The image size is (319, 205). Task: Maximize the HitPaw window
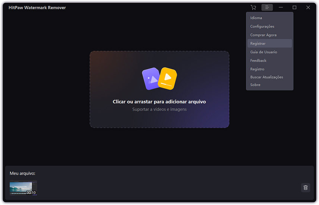point(294,7)
